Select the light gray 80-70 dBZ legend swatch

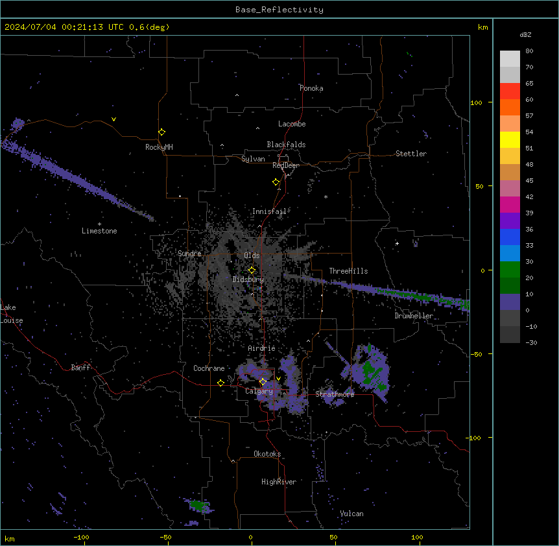(x=510, y=59)
